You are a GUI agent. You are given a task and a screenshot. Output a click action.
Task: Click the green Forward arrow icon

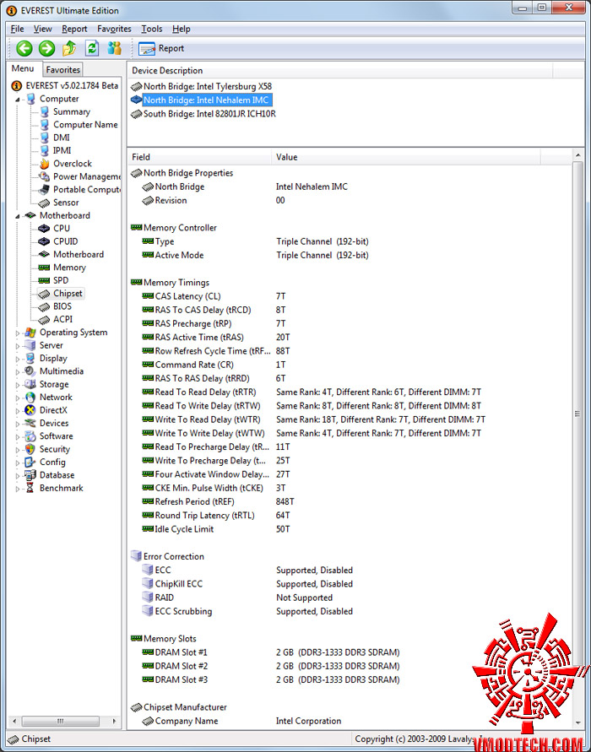[x=46, y=48]
